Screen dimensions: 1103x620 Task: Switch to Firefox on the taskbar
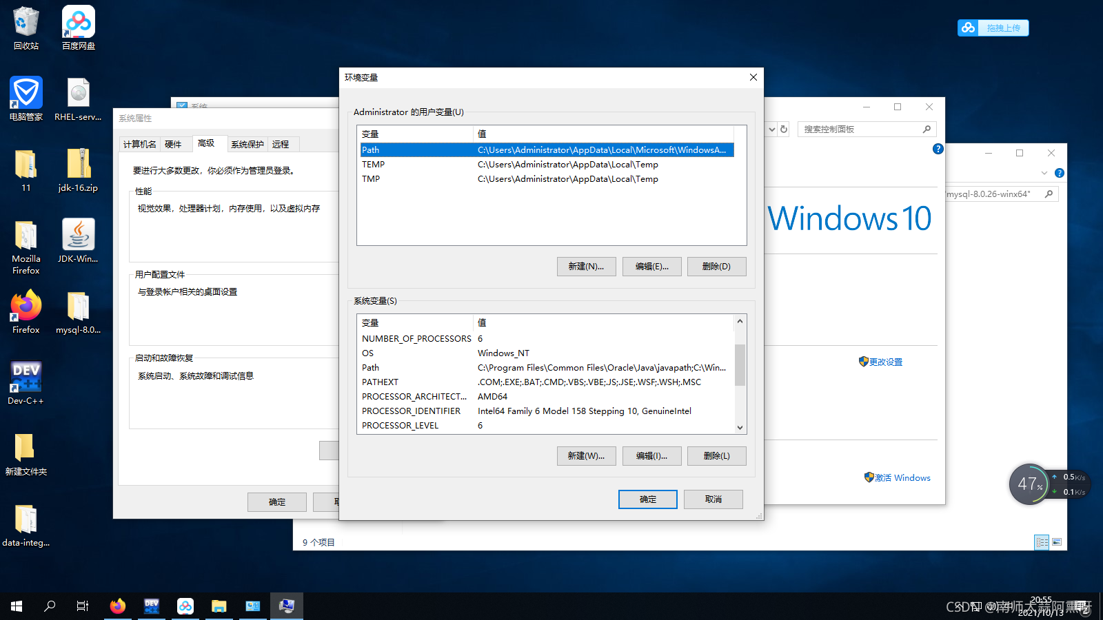(x=118, y=606)
